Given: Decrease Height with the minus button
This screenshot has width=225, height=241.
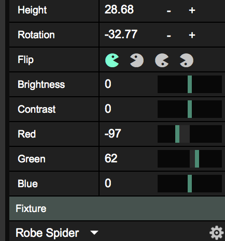Looking at the screenshot, I should pos(169,11).
